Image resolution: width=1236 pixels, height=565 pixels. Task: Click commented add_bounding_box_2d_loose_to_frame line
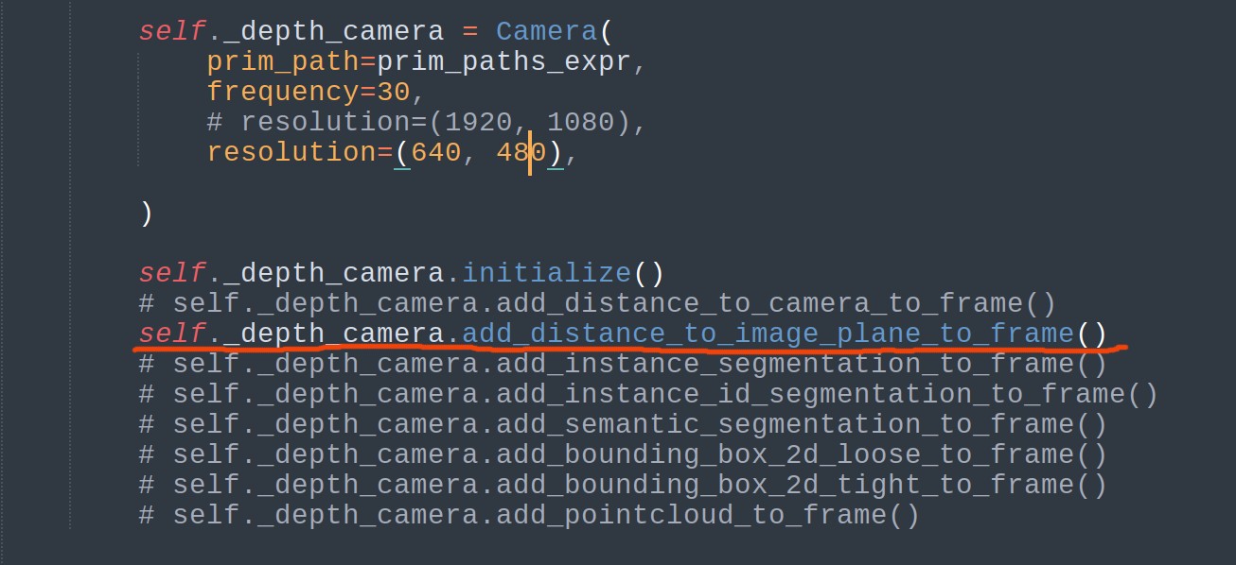pyautogui.click(x=623, y=454)
